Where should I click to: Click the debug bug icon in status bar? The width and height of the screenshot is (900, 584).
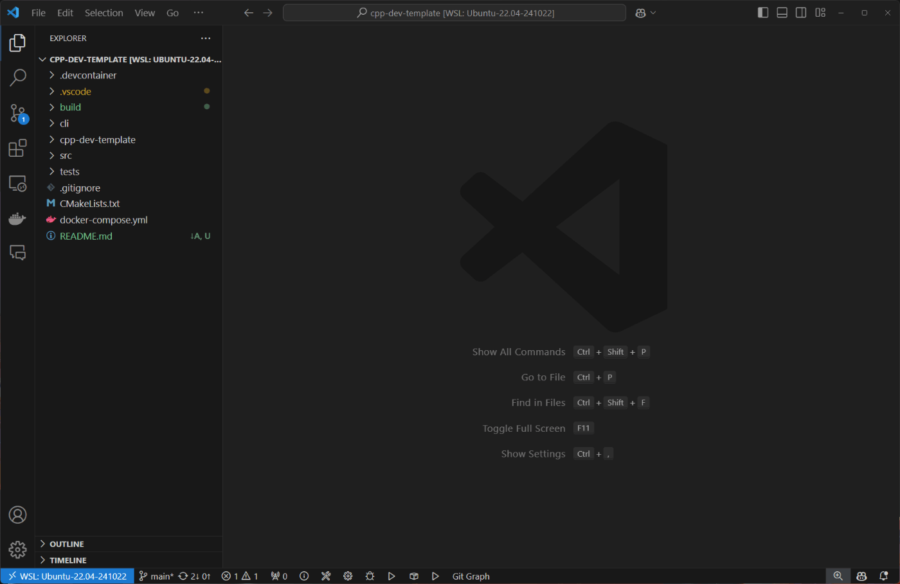click(370, 576)
